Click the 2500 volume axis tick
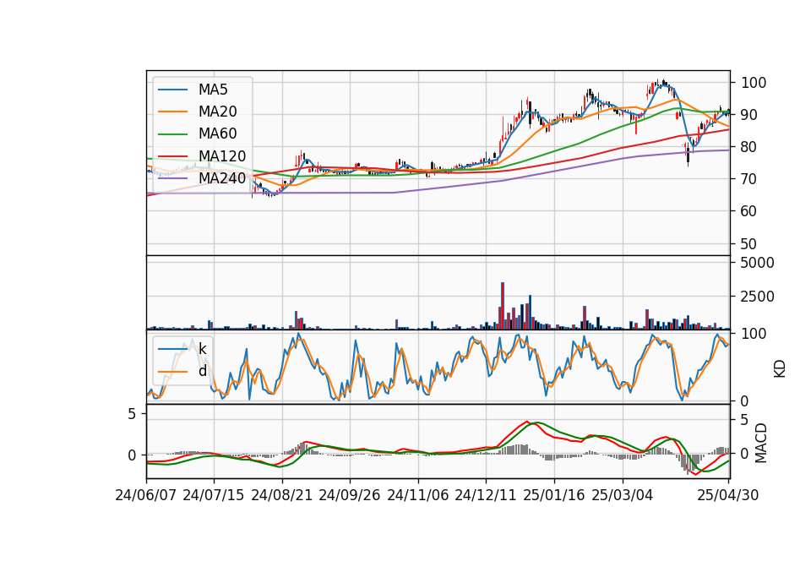The height and width of the screenshot is (583, 811). [x=758, y=297]
